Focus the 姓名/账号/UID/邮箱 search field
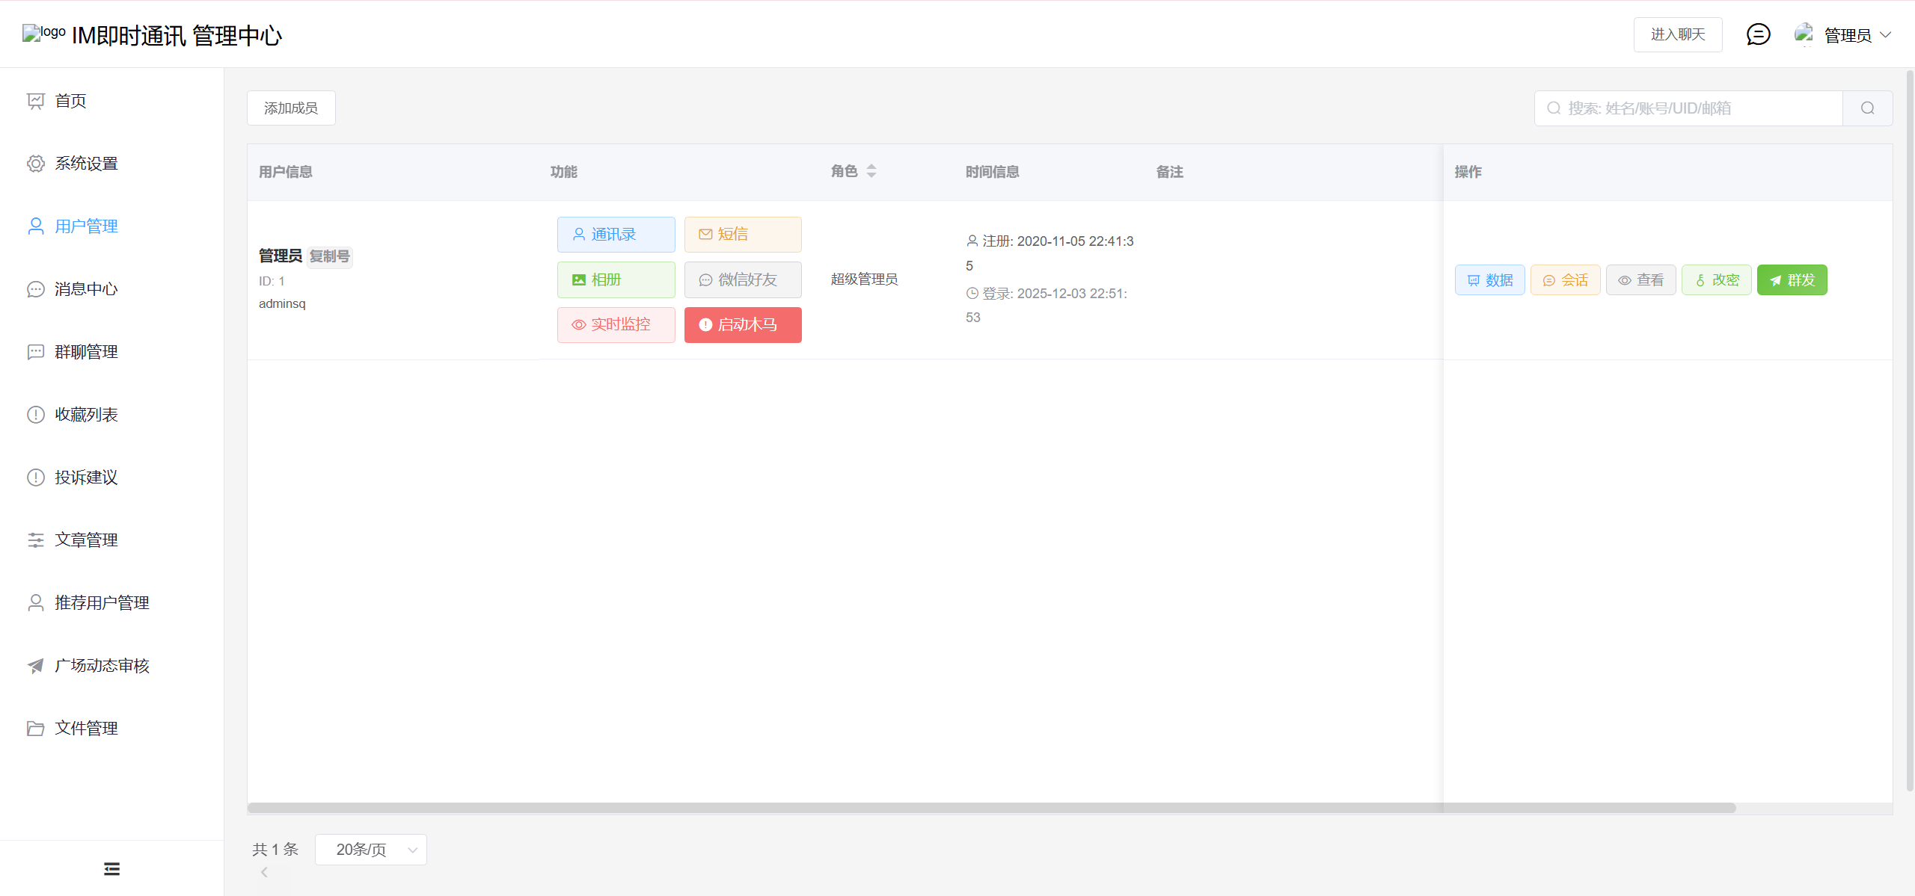 1698,108
